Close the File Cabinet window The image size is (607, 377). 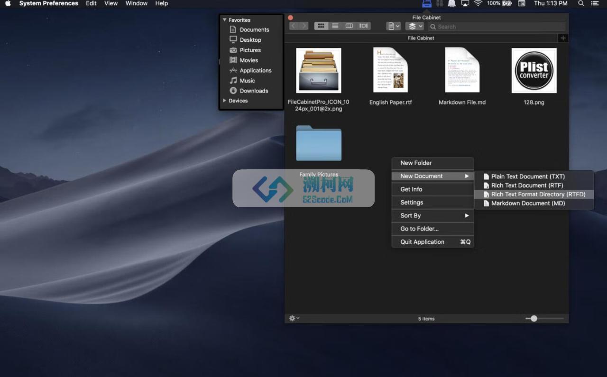(x=291, y=18)
